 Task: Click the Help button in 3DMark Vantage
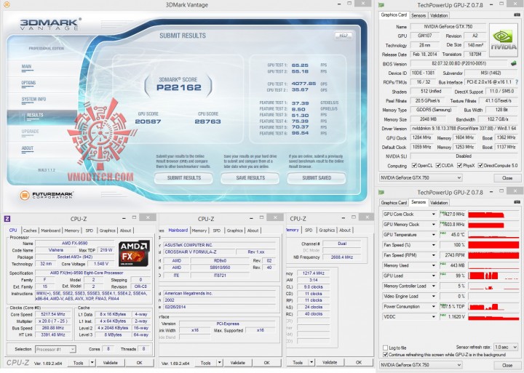point(344,36)
